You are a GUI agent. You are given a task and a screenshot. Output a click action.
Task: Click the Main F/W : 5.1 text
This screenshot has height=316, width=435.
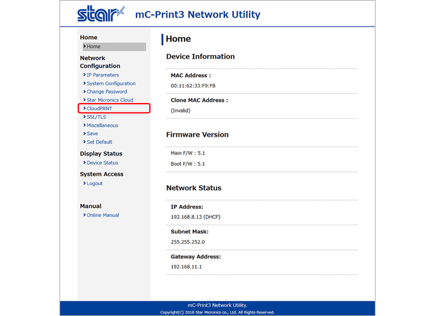click(188, 154)
